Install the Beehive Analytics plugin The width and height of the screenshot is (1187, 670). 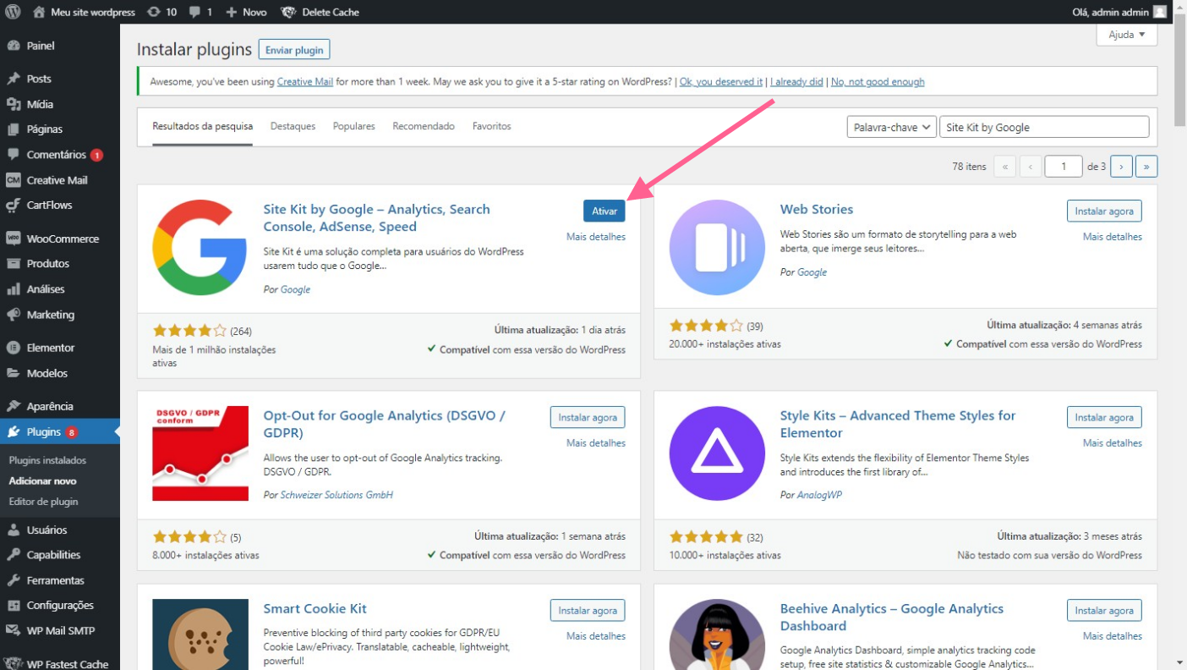click(x=1104, y=610)
